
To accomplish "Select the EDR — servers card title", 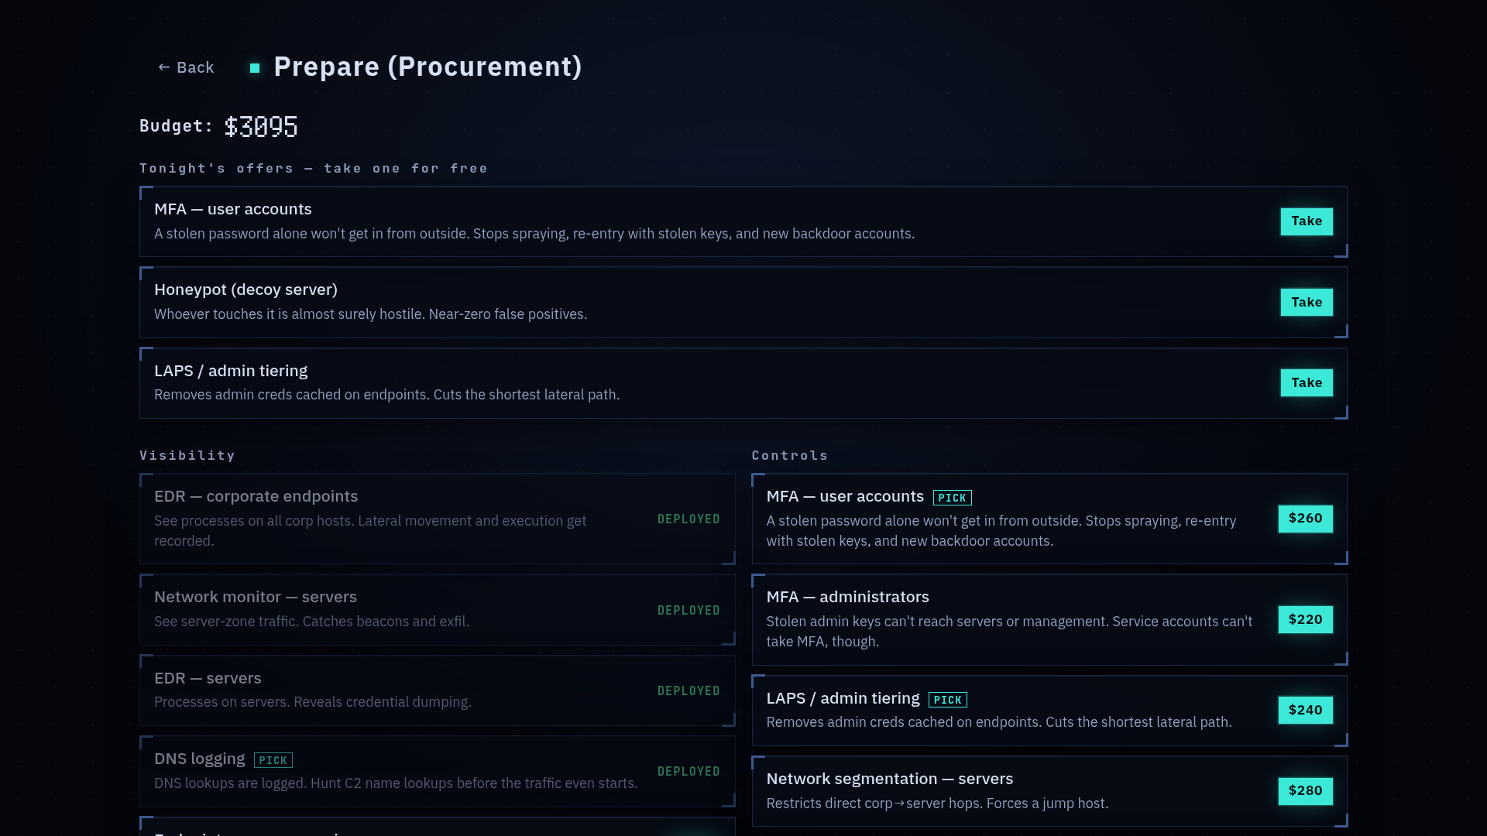I will coord(208,678).
